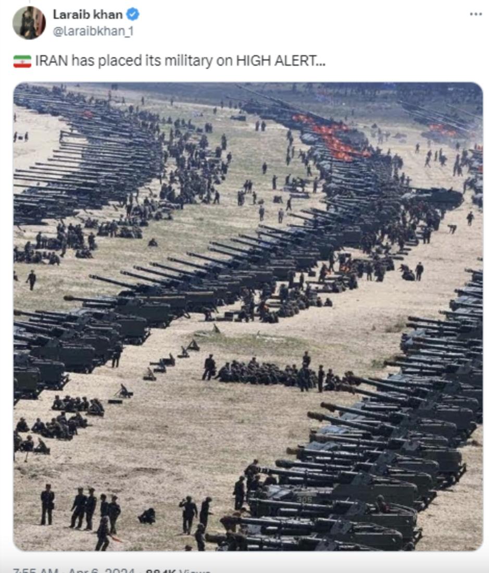The image size is (489, 573).
Task: Click the Iranian flag emoji
Action: (x=22, y=61)
